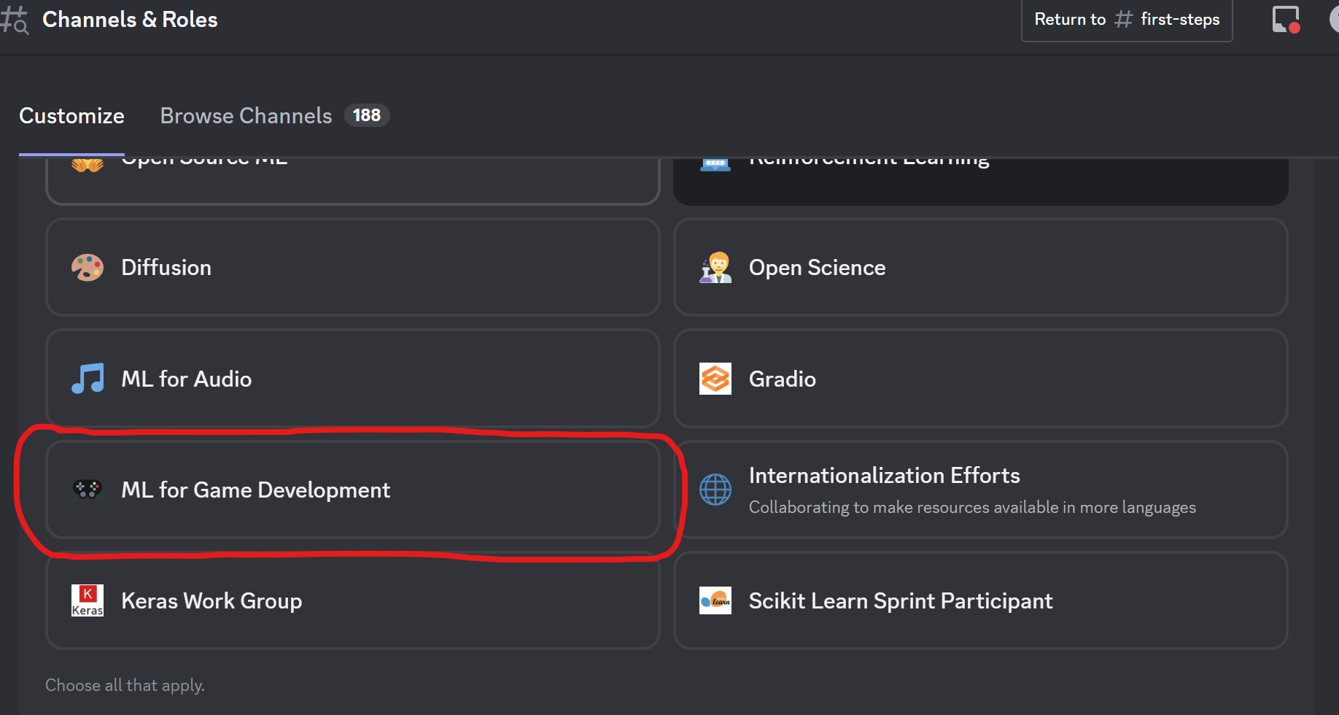Image resolution: width=1339 pixels, height=715 pixels.
Task: Click the Open Science scientist icon
Action: [x=715, y=268]
